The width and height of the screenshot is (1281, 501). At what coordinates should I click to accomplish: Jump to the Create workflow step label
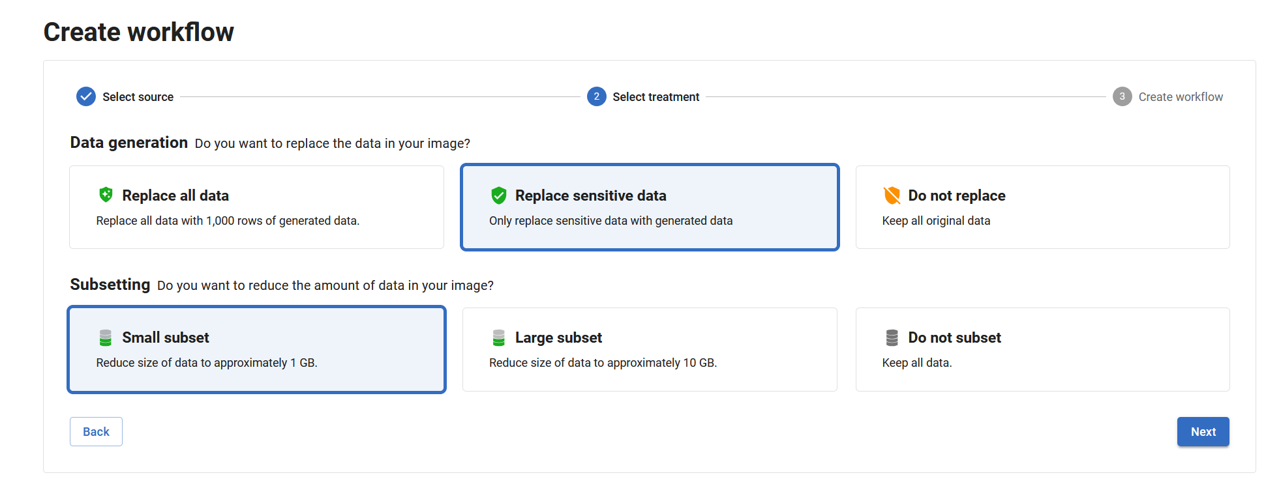(1181, 97)
